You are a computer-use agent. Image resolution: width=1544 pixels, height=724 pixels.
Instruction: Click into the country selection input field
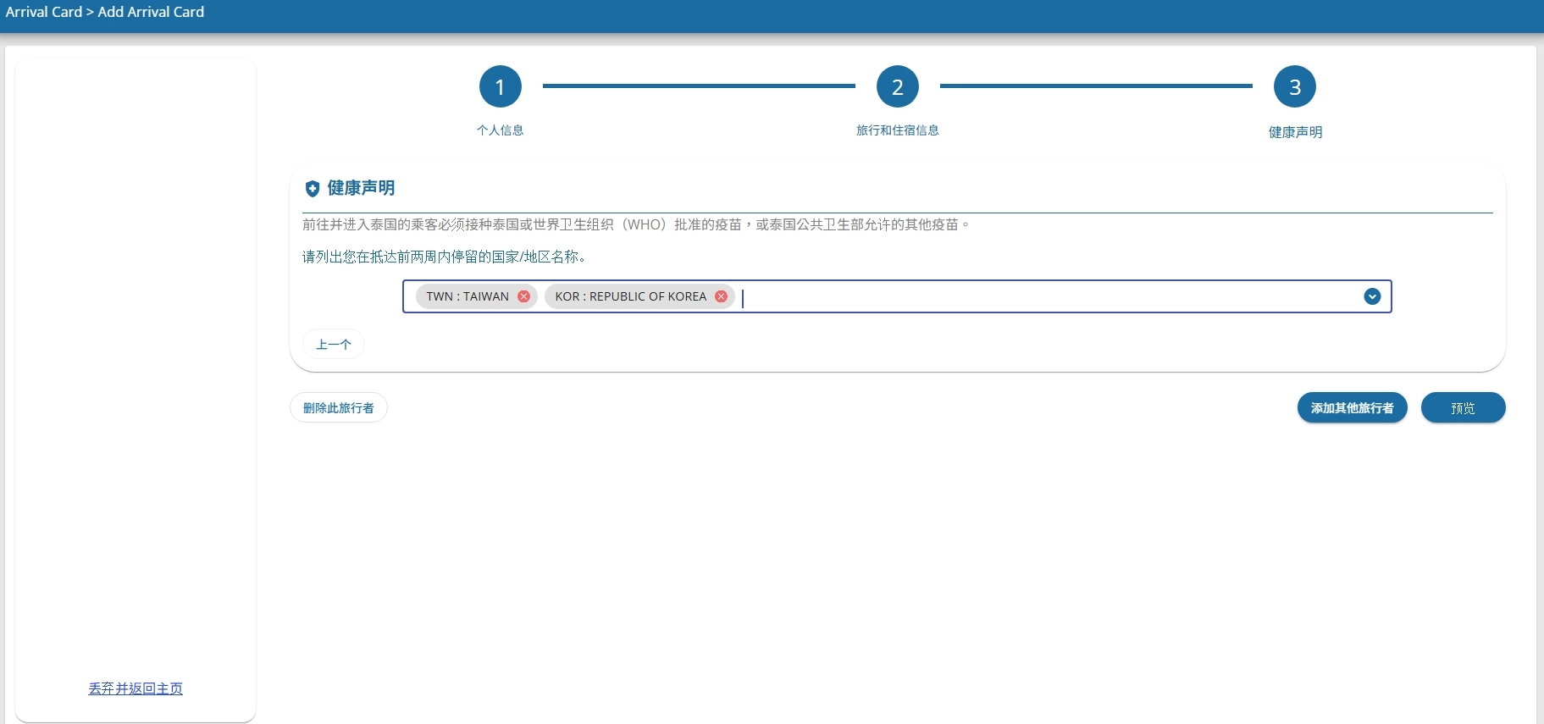pos(1016,296)
